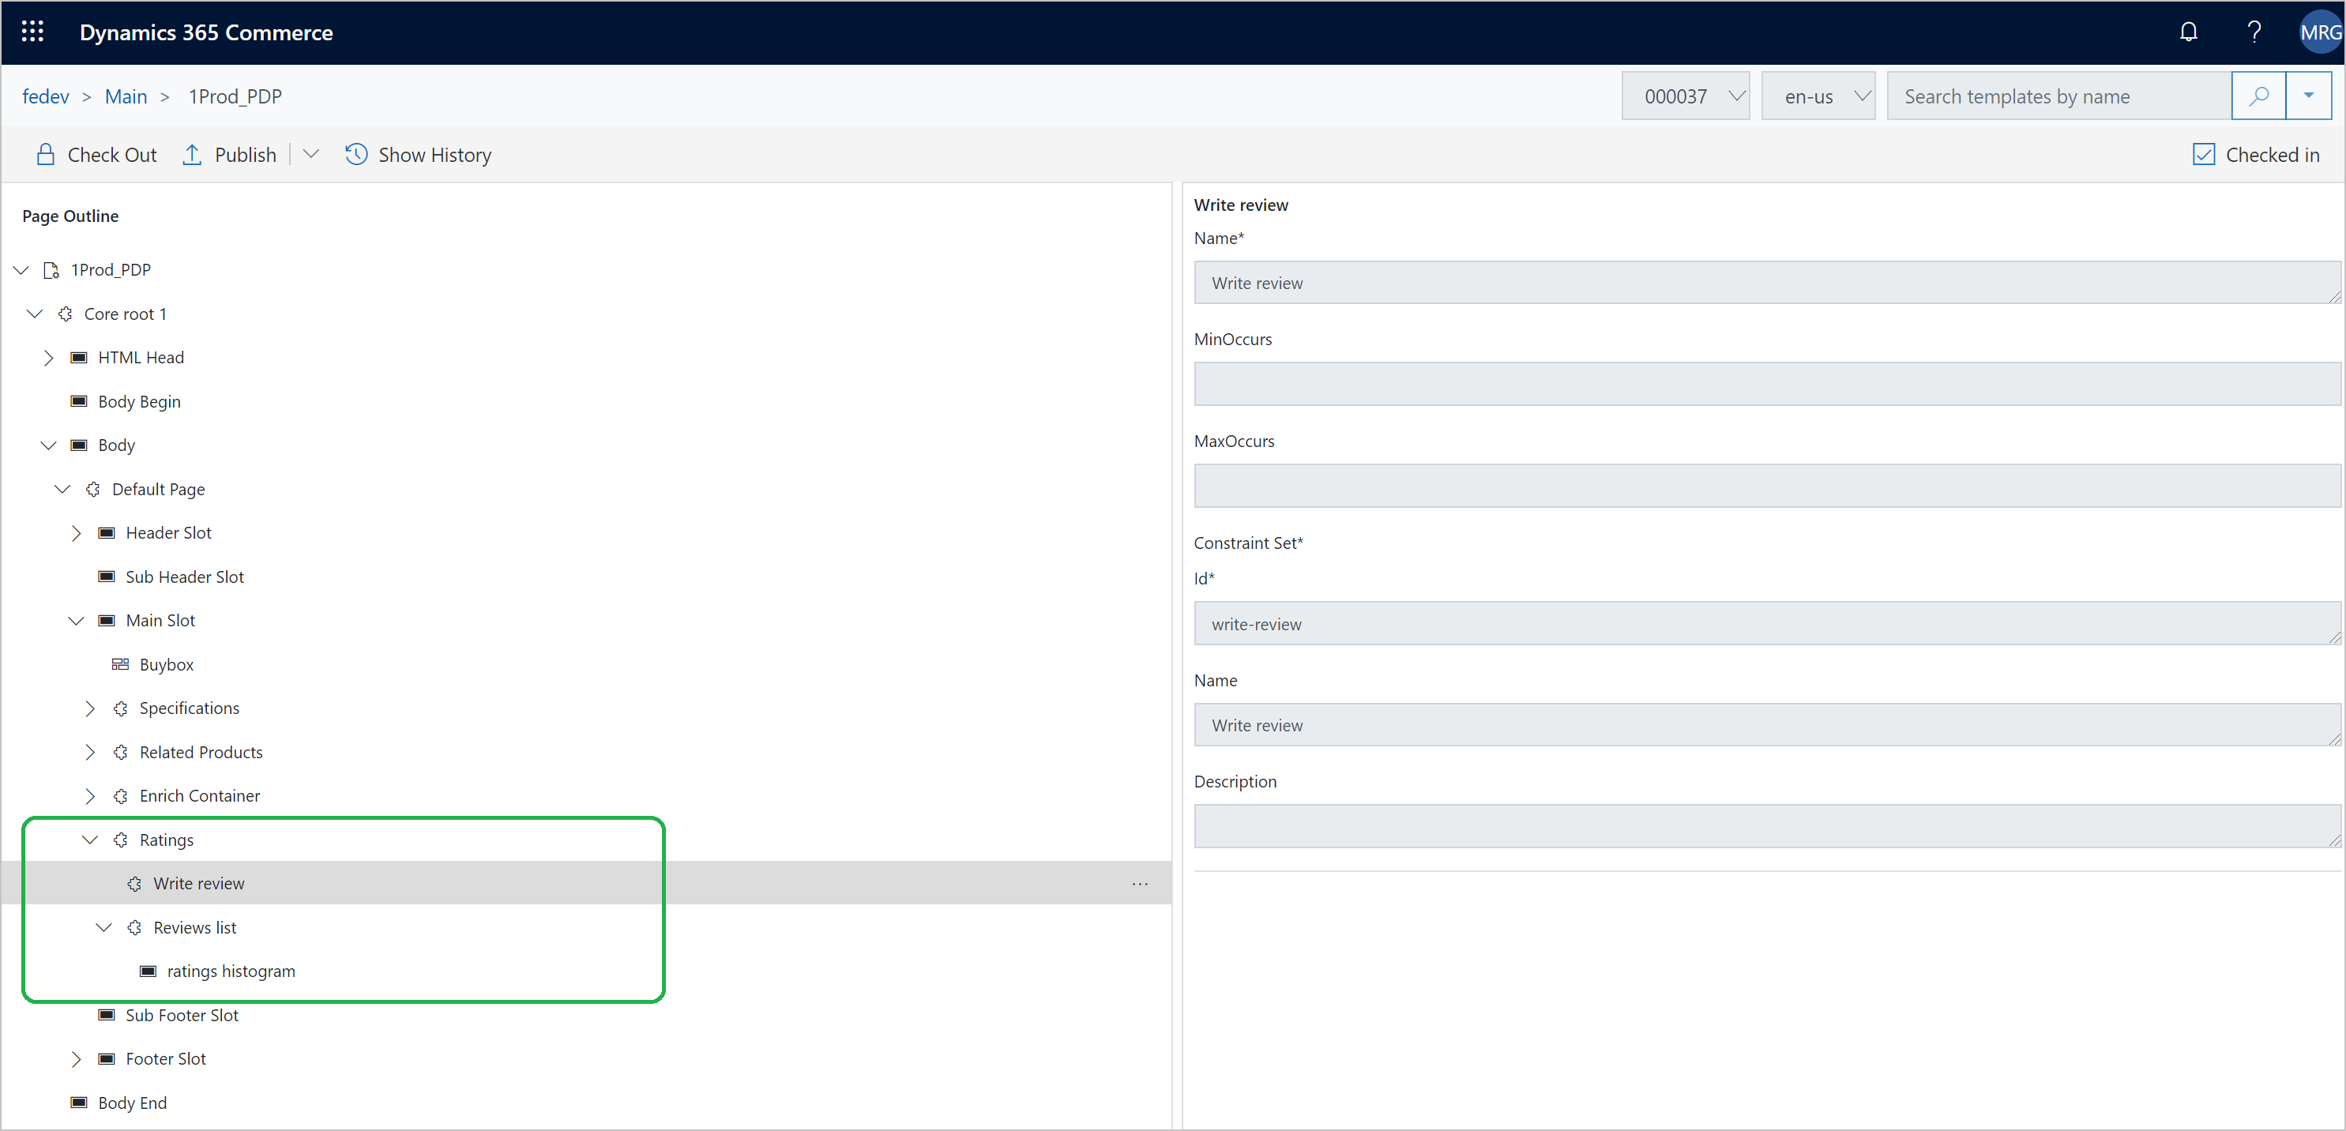Click the Publish icon button
Image resolution: width=2346 pixels, height=1131 pixels.
(194, 154)
